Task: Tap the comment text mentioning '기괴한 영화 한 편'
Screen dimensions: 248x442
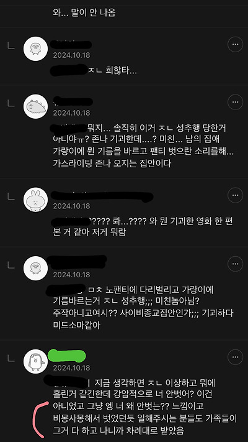Action: tap(143, 227)
